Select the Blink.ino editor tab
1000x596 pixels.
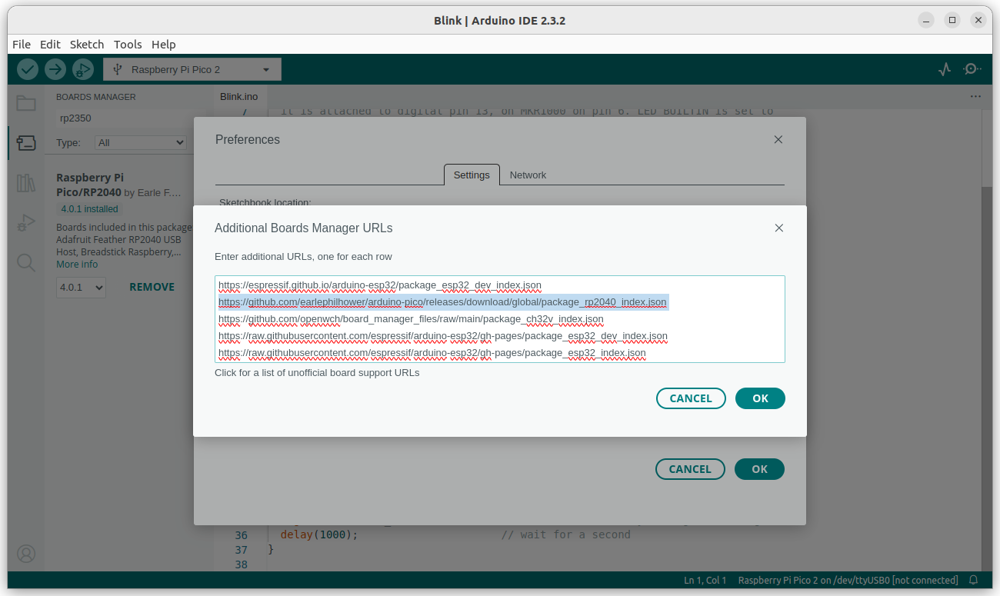pyautogui.click(x=239, y=97)
